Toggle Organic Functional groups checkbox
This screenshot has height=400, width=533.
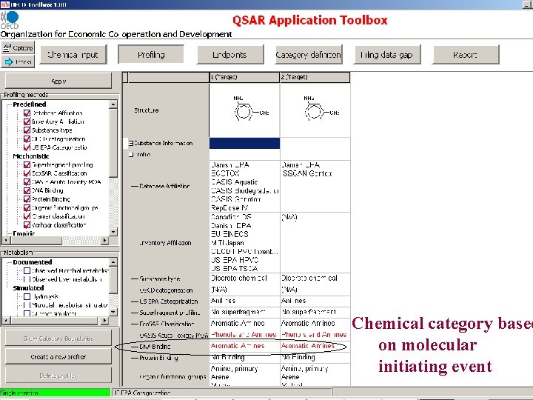27,207
